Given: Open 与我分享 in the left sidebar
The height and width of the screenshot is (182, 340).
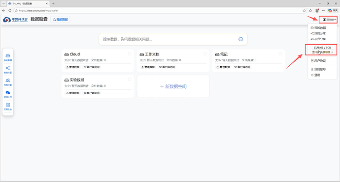Looking at the screenshot, I should pos(8,82).
